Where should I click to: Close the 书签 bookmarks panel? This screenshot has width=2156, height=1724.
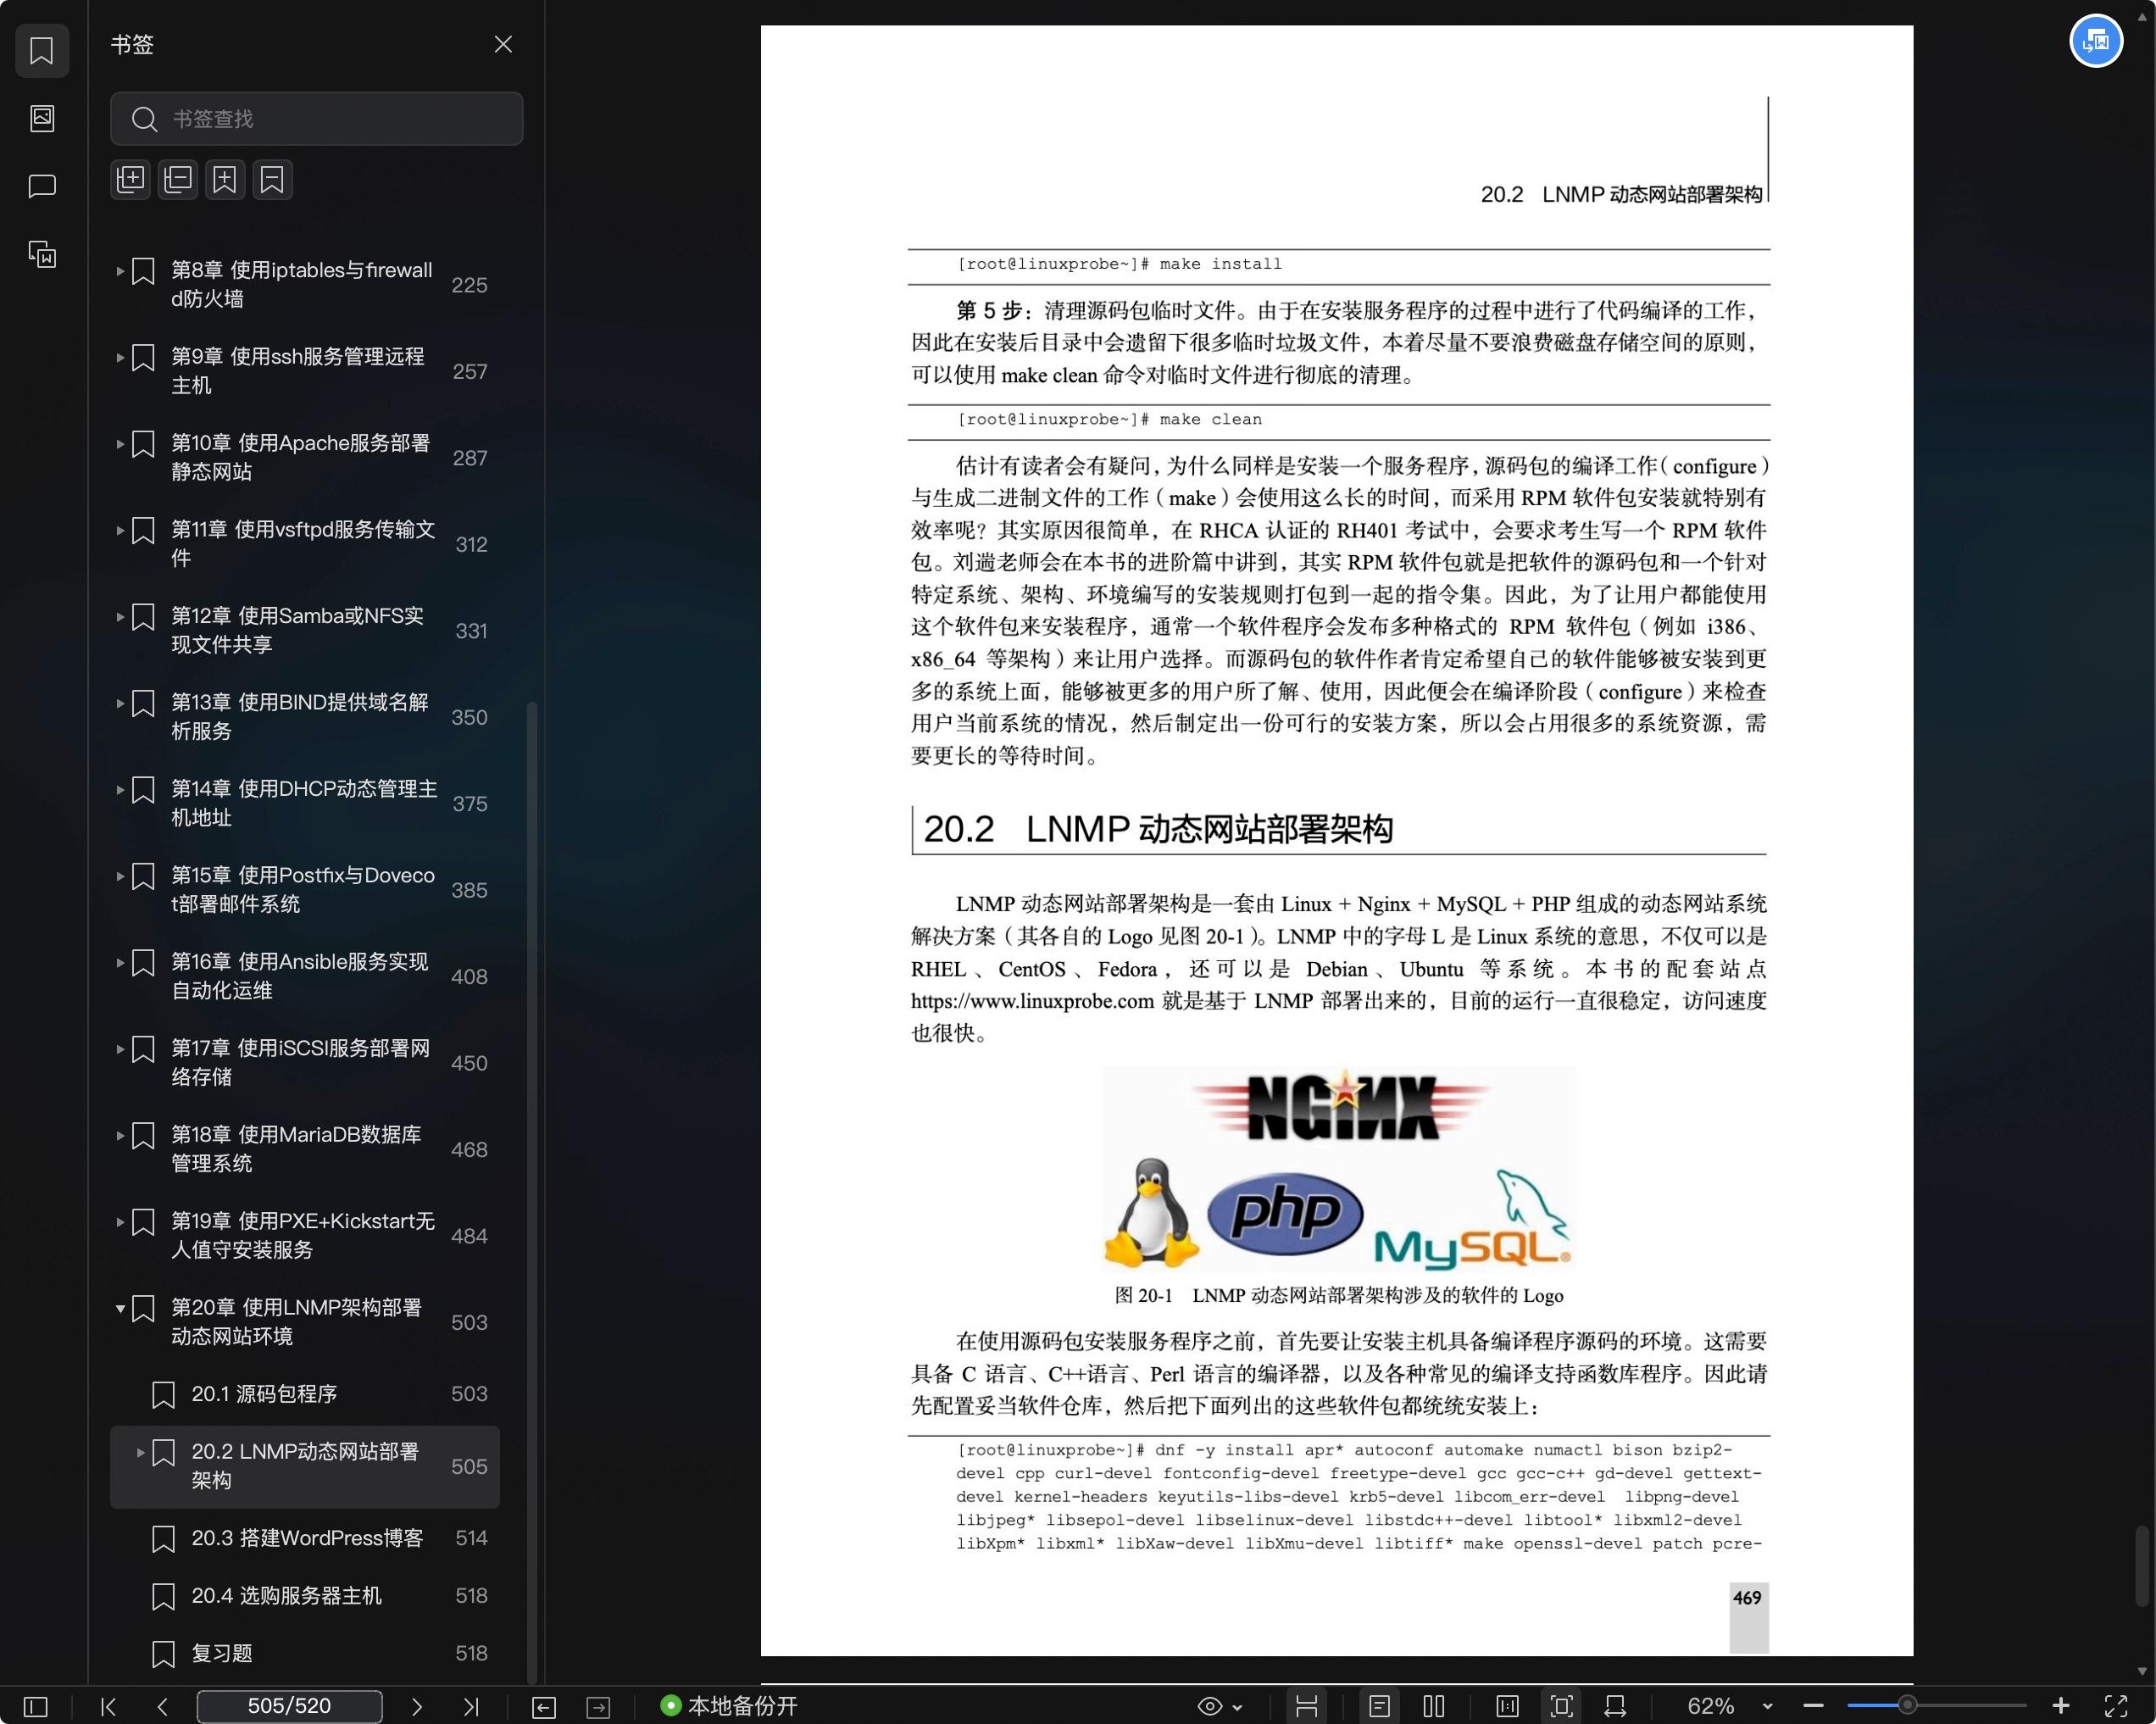click(503, 44)
